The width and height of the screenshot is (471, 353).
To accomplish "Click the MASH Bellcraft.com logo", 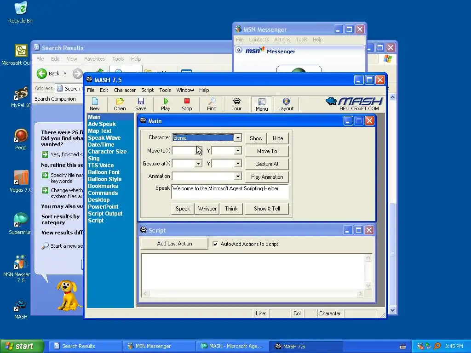I will (354, 104).
